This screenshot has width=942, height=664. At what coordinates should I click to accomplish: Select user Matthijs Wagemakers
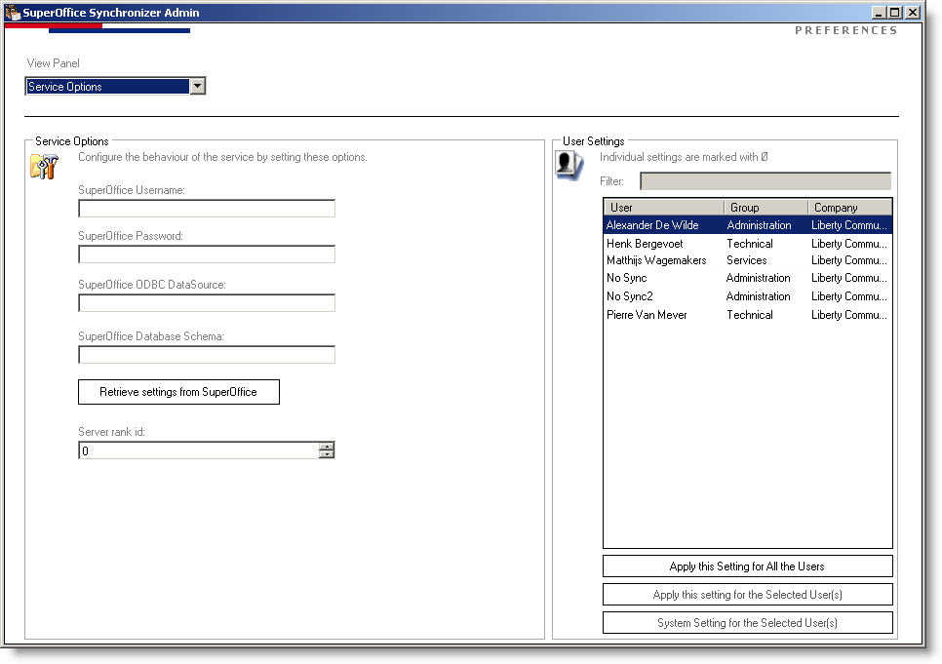(748, 260)
